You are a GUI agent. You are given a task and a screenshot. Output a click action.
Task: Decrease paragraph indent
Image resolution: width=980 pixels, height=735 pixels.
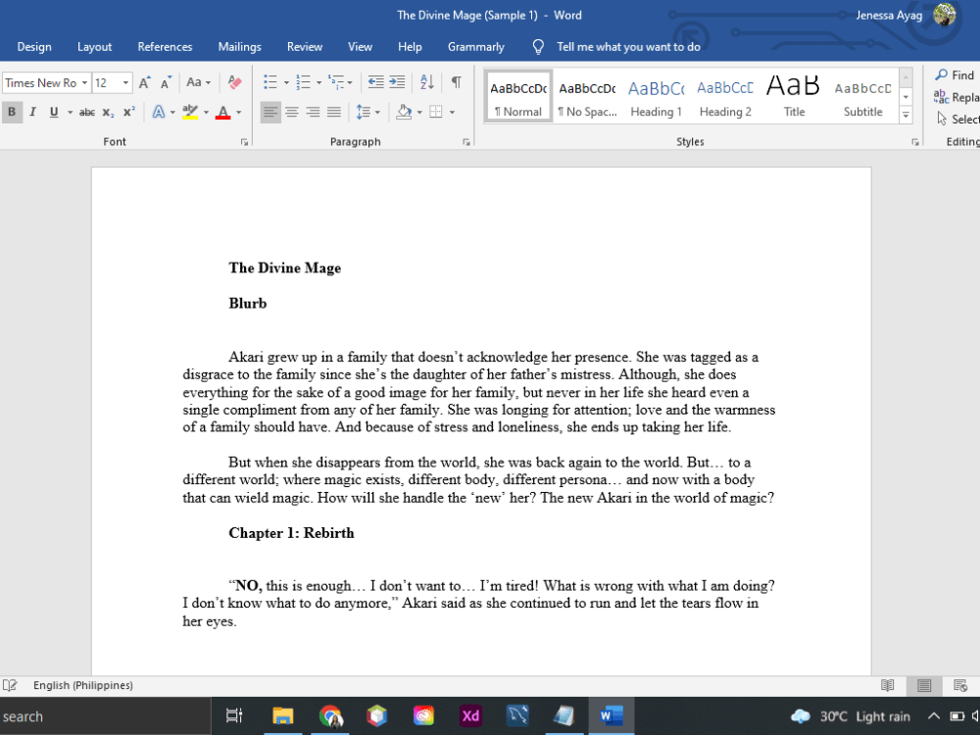(x=375, y=82)
